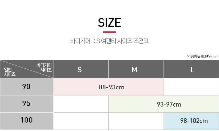This screenshot has height=131, width=219.
Task: Click the unit note showing (cm)
Action: pyautogui.click(x=203, y=56)
